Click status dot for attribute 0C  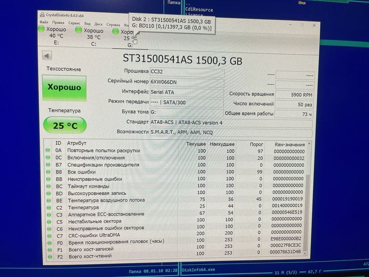tap(48, 157)
